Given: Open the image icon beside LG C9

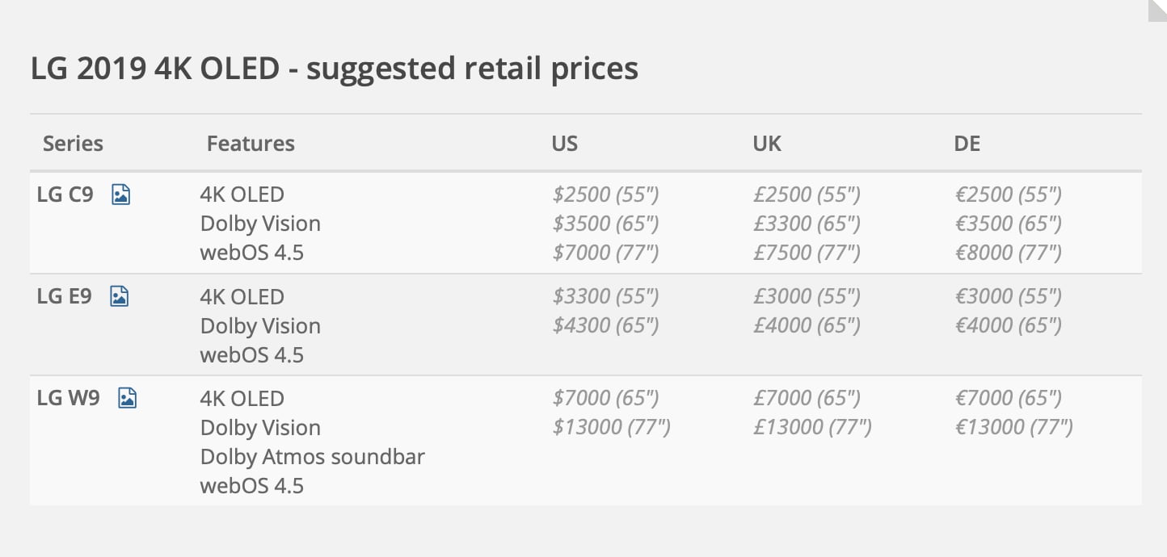Looking at the screenshot, I should pos(120,195).
